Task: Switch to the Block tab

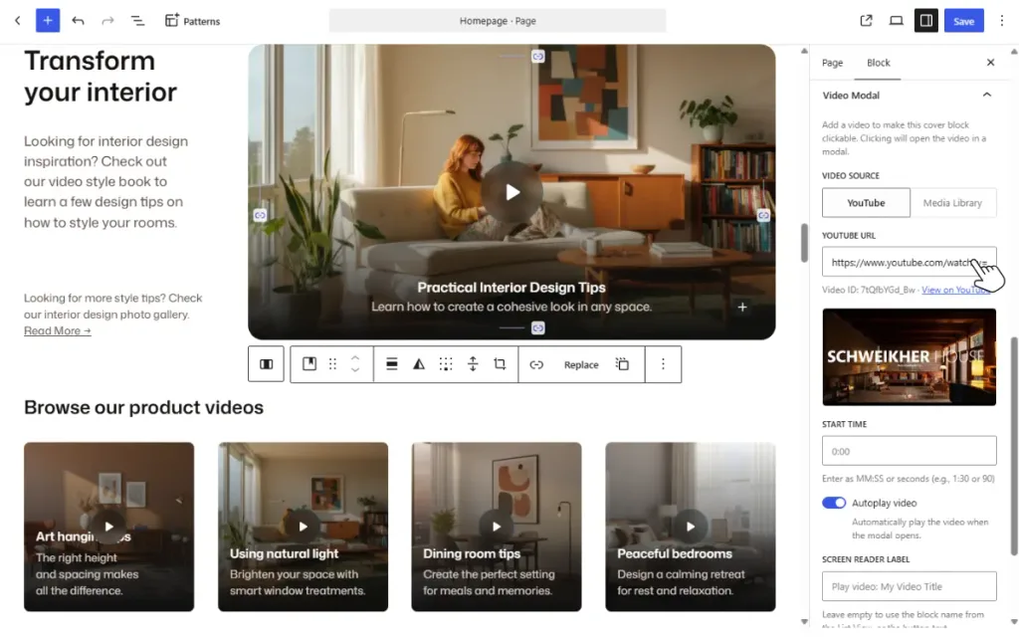Action: [878, 63]
